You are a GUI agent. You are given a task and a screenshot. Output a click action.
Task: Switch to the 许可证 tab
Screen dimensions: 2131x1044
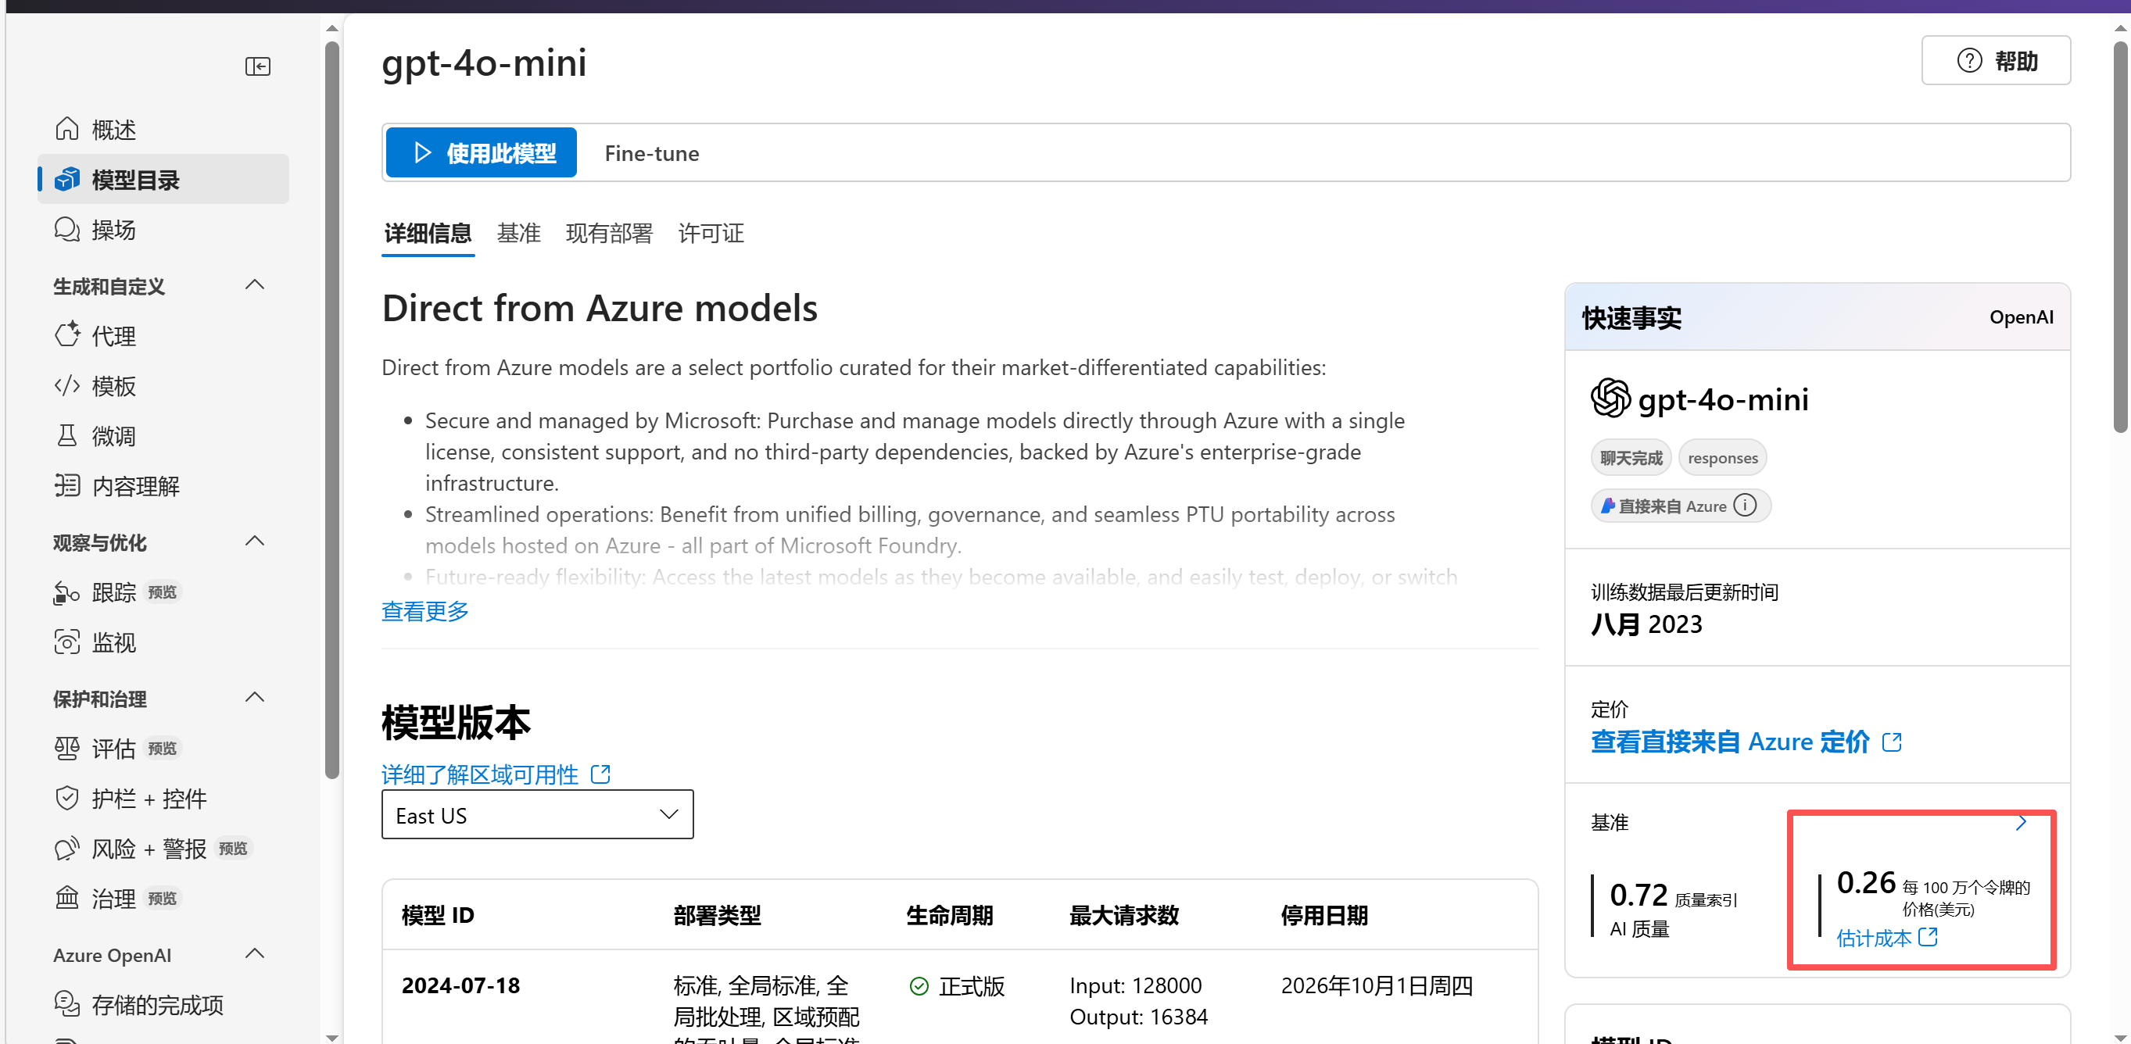pyautogui.click(x=711, y=234)
